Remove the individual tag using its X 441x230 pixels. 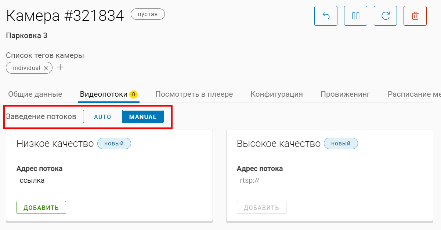pos(46,68)
